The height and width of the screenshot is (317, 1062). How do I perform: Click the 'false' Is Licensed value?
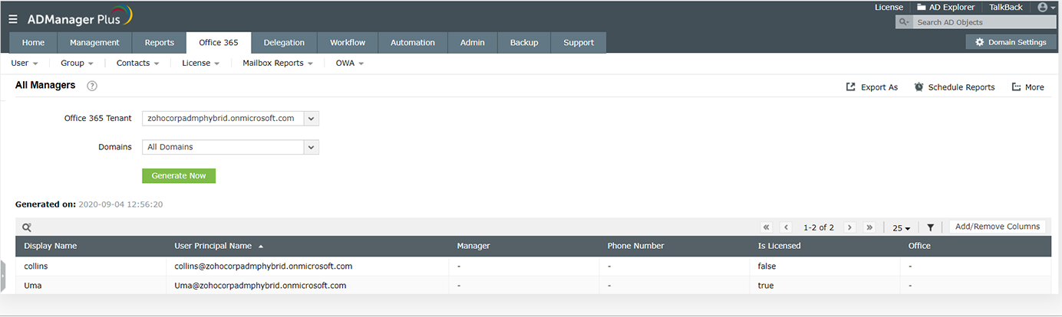tap(767, 266)
